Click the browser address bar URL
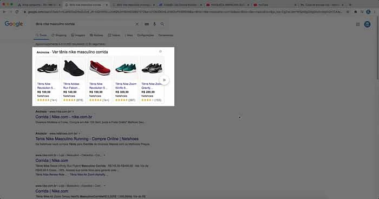This screenshot has height=199, width=379. click(185, 11)
